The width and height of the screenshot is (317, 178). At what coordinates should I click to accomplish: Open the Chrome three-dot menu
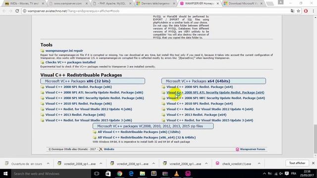[313, 11]
